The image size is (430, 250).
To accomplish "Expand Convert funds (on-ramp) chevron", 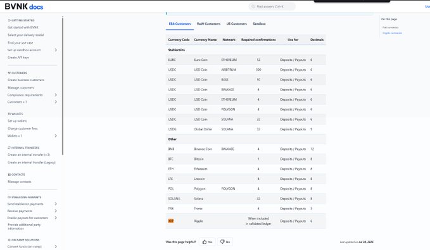I will 56,246.
